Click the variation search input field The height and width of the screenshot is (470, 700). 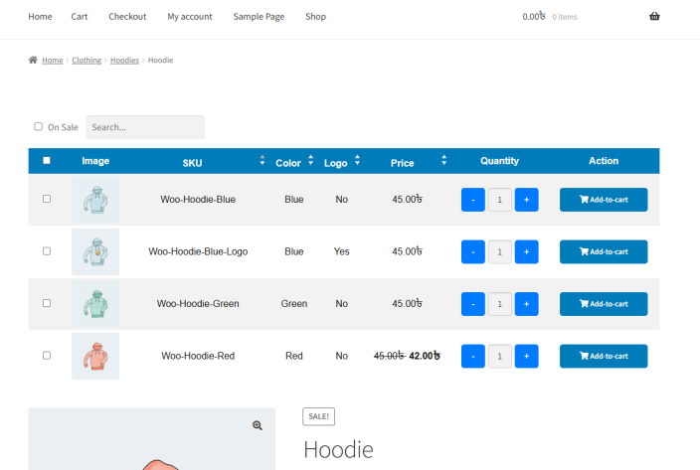(x=145, y=127)
